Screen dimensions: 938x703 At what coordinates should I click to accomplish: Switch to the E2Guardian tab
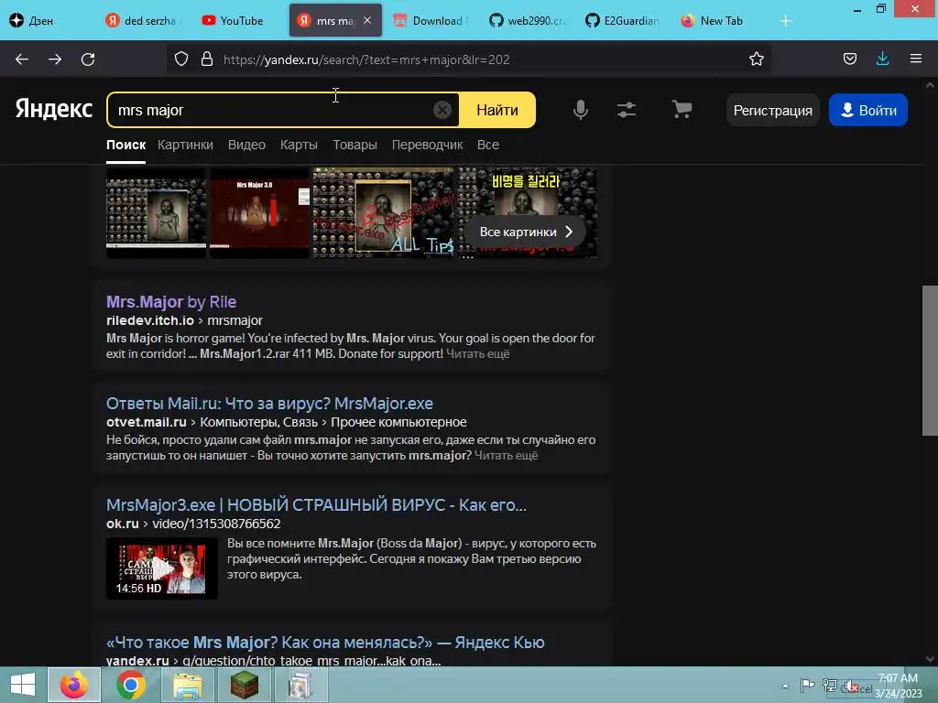click(x=622, y=21)
